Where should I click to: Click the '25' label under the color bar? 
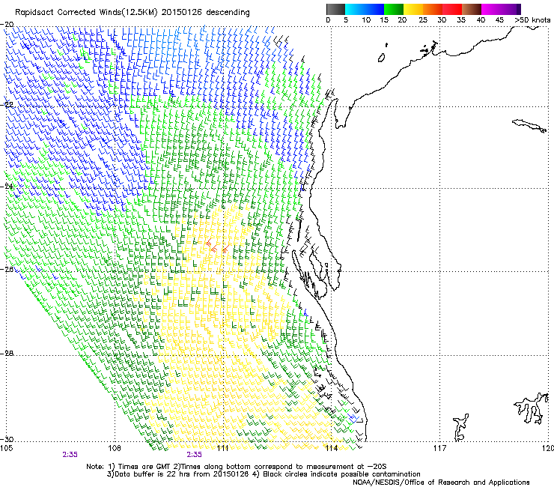pos(423,20)
